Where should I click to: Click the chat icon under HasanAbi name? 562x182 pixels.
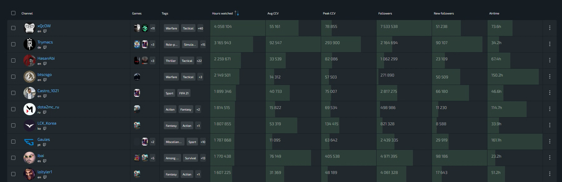(45, 64)
